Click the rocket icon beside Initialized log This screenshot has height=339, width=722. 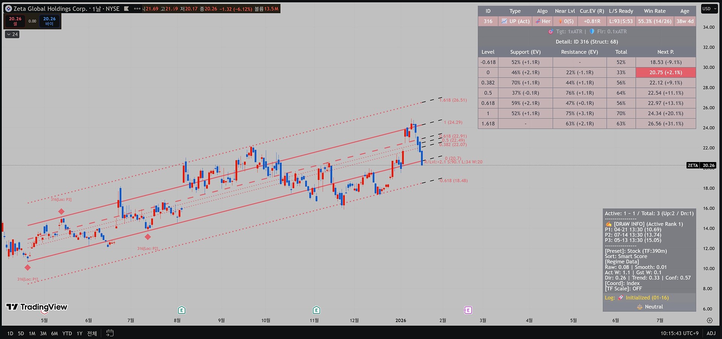pos(621,298)
